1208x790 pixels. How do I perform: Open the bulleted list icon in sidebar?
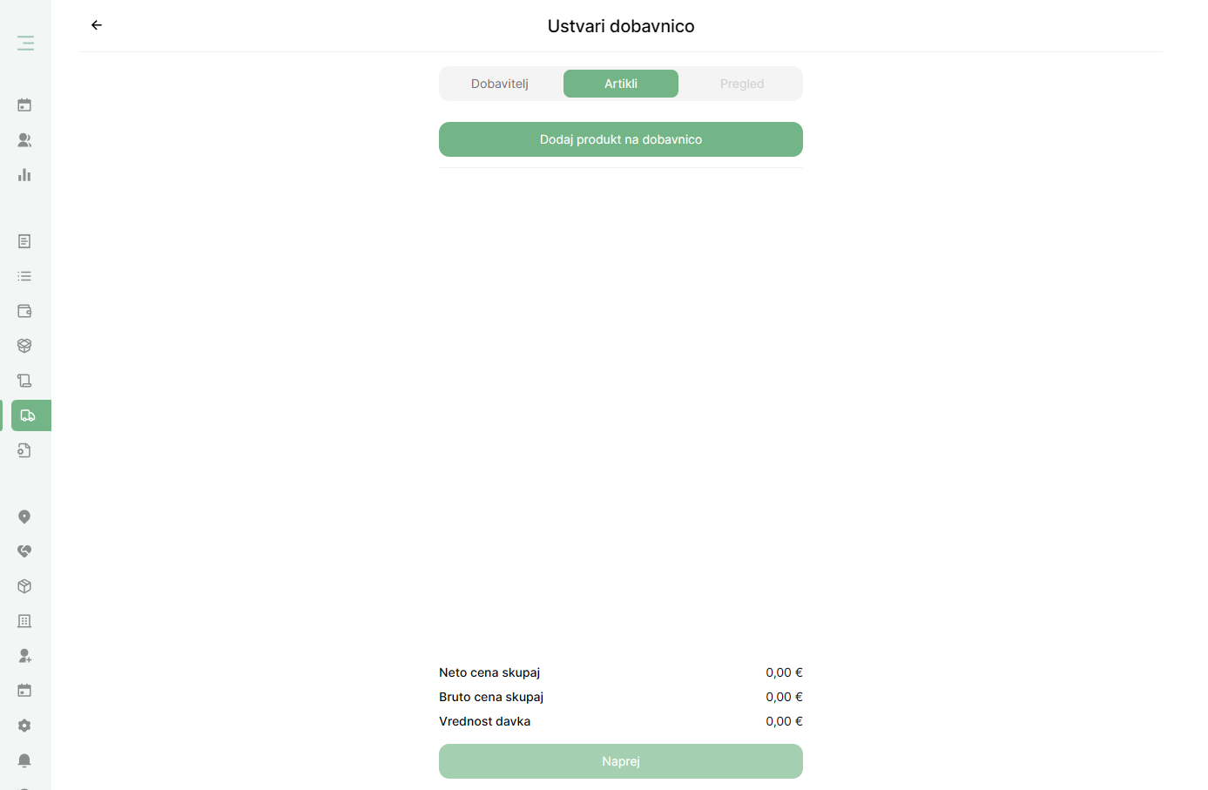coord(24,276)
